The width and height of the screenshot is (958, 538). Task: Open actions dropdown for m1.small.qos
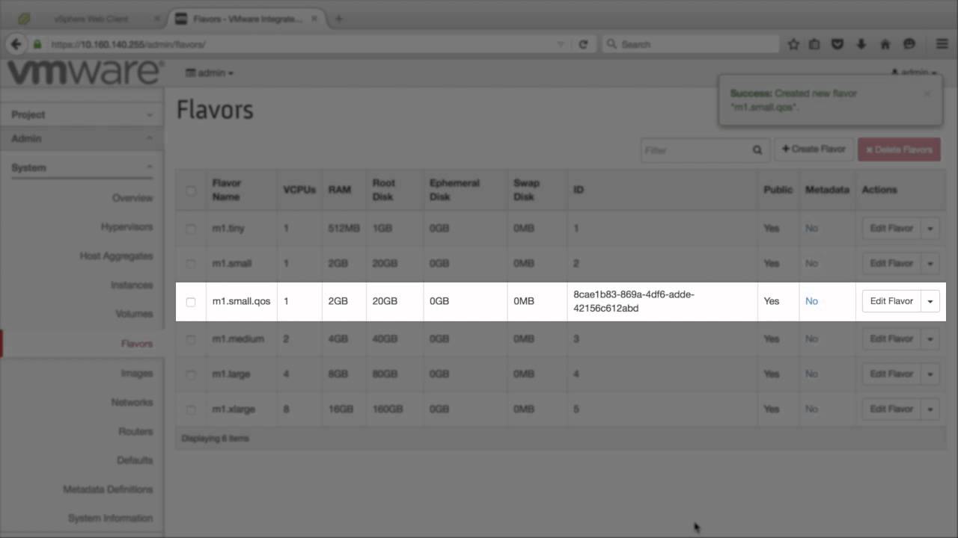(x=930, y=301)
